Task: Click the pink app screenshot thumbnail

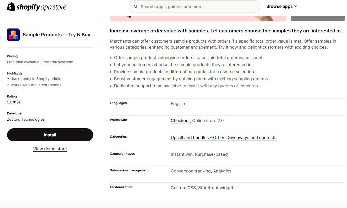Action: coord(198,19)
